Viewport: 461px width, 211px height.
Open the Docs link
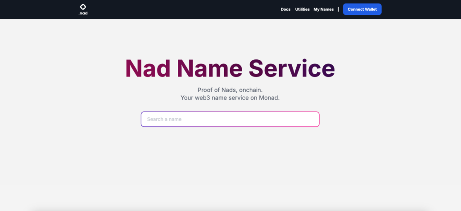click(x=285, y=9)
